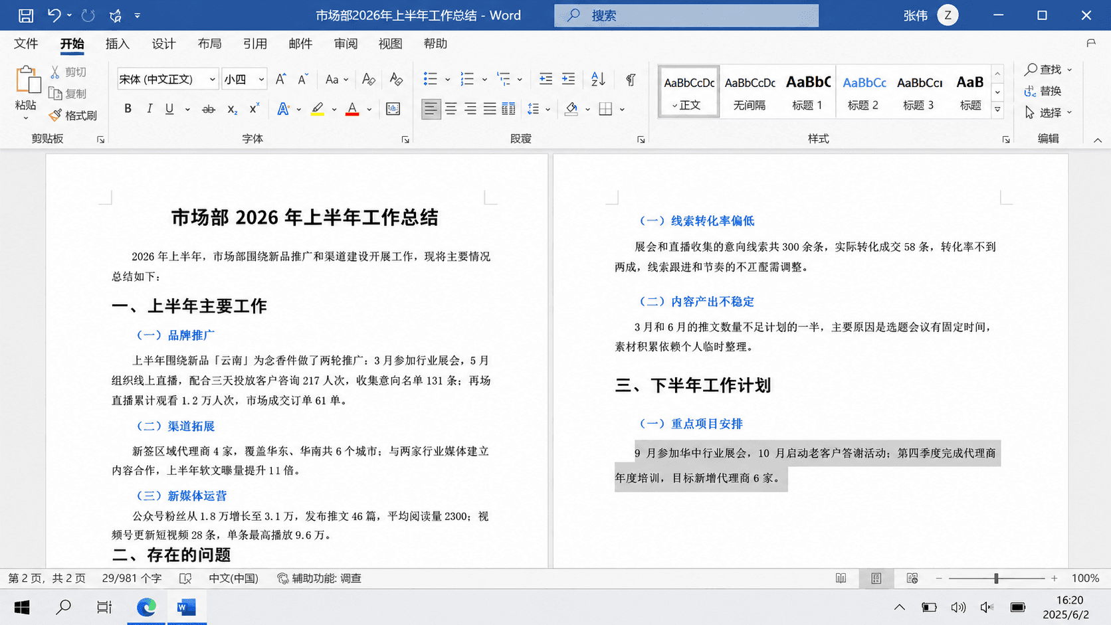
Task: Expand the change case Aa dropdown
Action: [346, 80]
